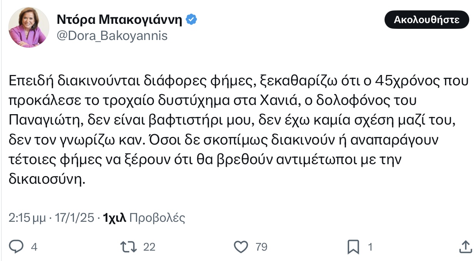Viewport: 475px width, 261px height.
Task: Open the profile avatar photo
Action: tap(28, 27)
